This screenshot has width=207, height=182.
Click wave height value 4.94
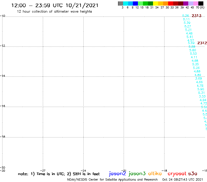click(x=203, y=100)
